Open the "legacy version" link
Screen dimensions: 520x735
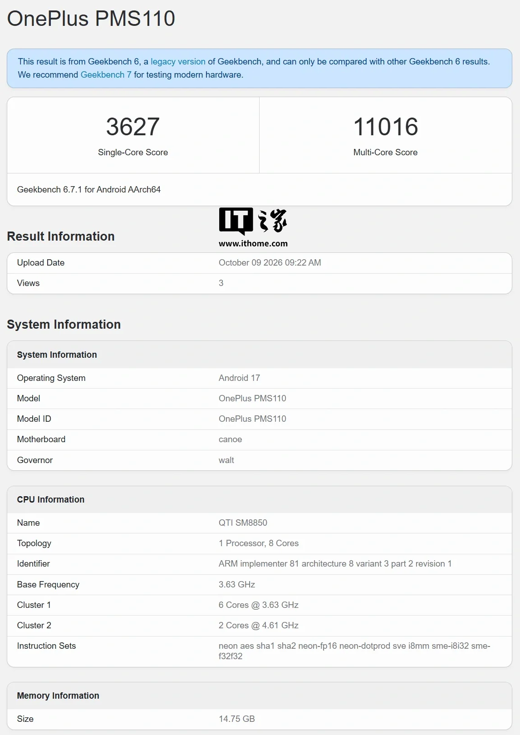178,62
